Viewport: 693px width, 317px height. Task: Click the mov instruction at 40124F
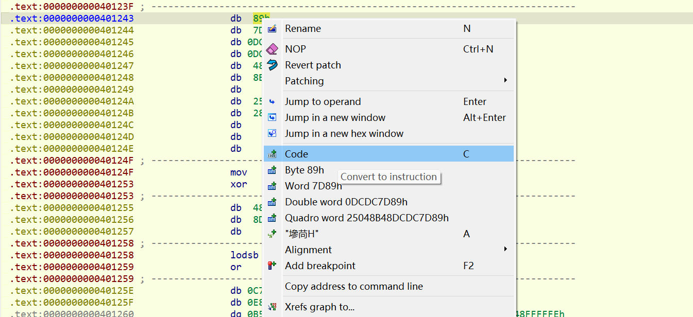point(239,172)
